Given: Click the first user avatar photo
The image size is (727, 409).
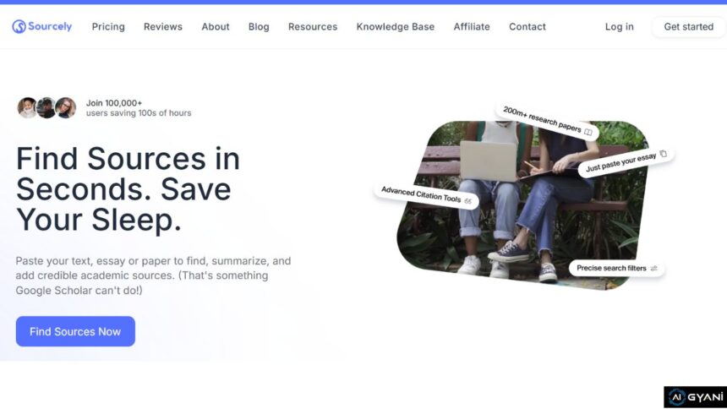Looking at the screenshot, I should coord(27,108).
